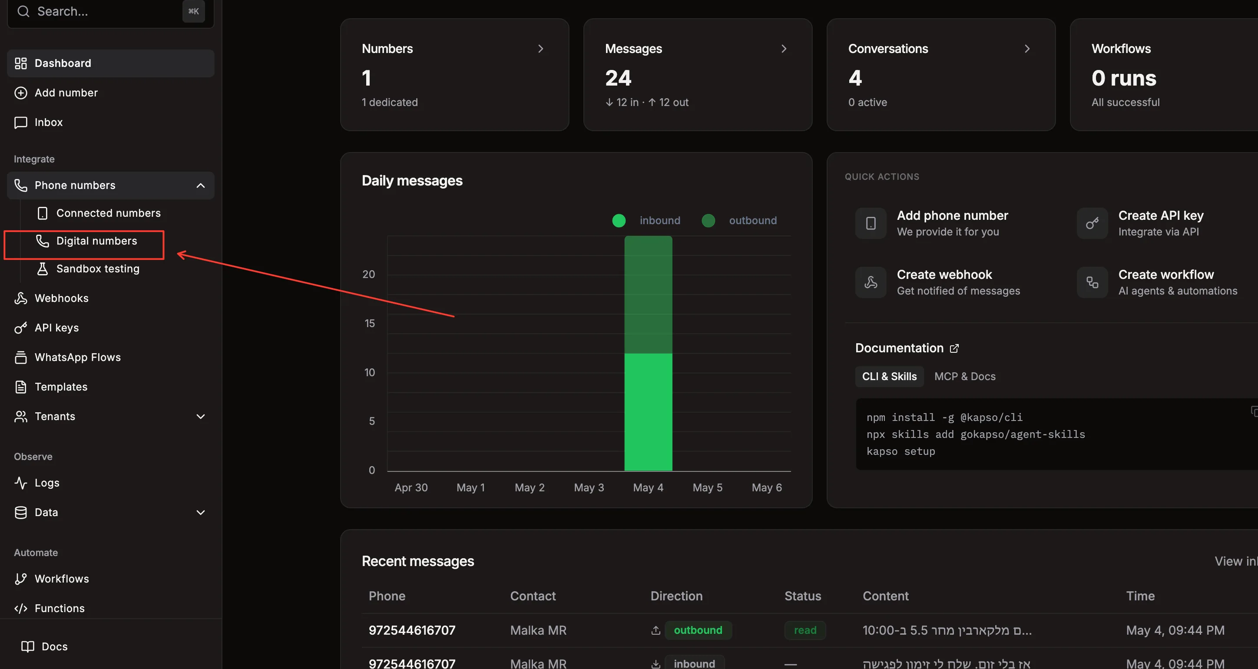Click the May 4 inbound bar segment
This screenshot has height=669, width=1258.
(x=648, y=412)
